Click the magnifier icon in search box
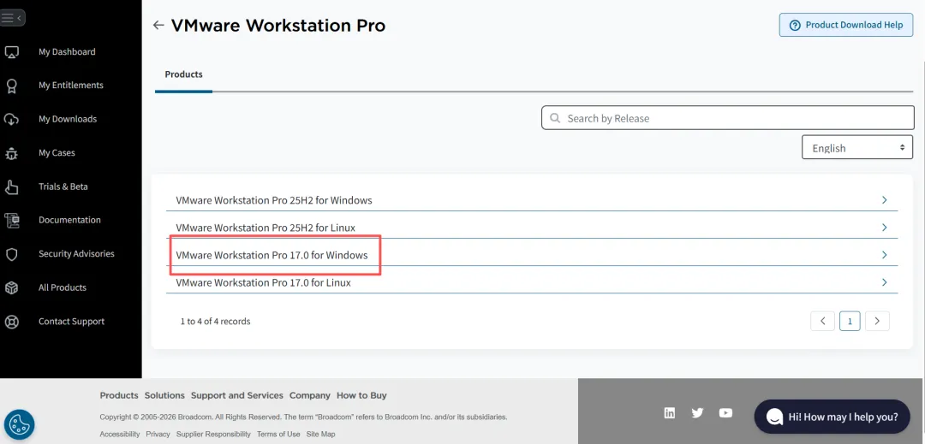925x444 pixels. click(x=554, y=118)
